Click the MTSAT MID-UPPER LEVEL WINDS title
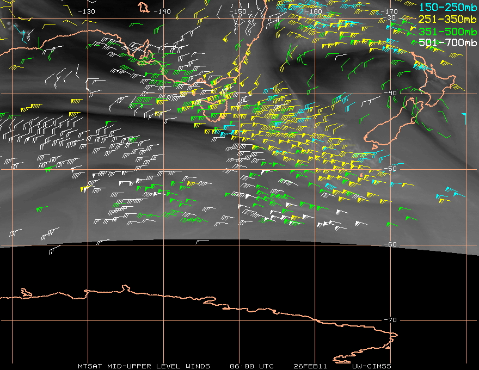Image resolution: width=479 pixels, height=370 pixels. [144, 366]
